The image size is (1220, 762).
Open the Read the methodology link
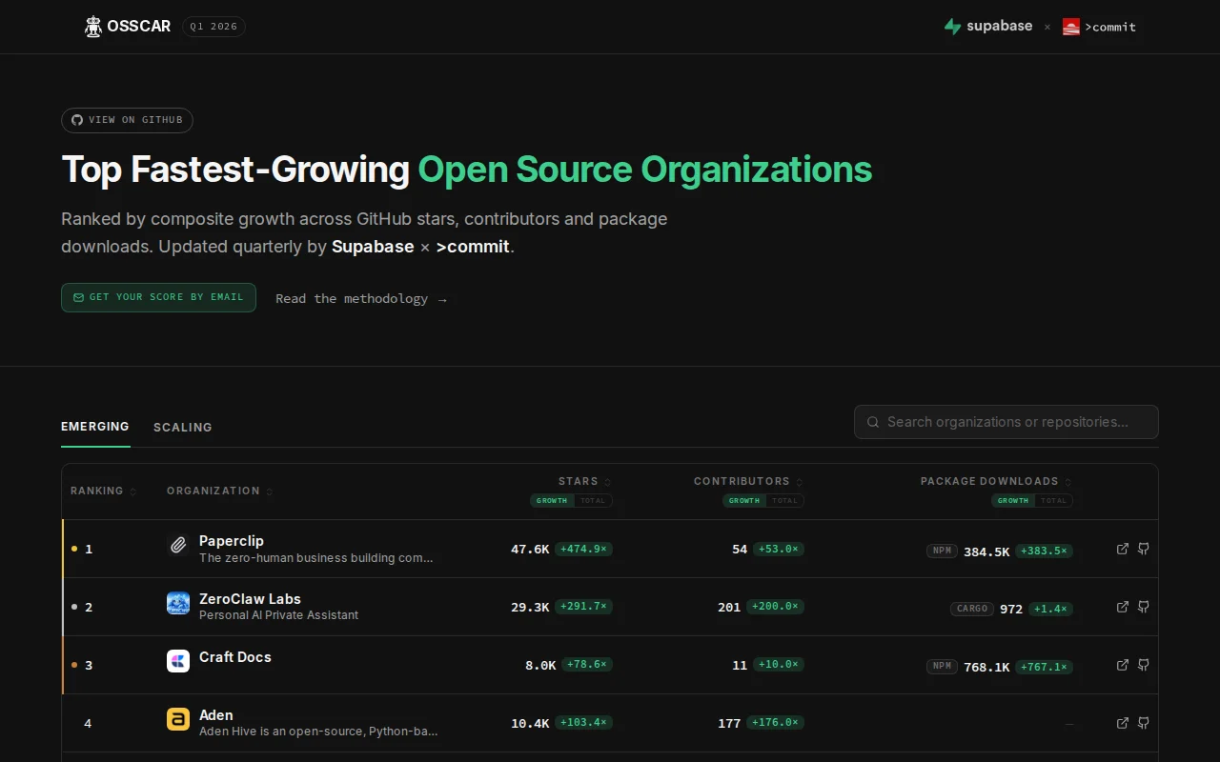361,298
